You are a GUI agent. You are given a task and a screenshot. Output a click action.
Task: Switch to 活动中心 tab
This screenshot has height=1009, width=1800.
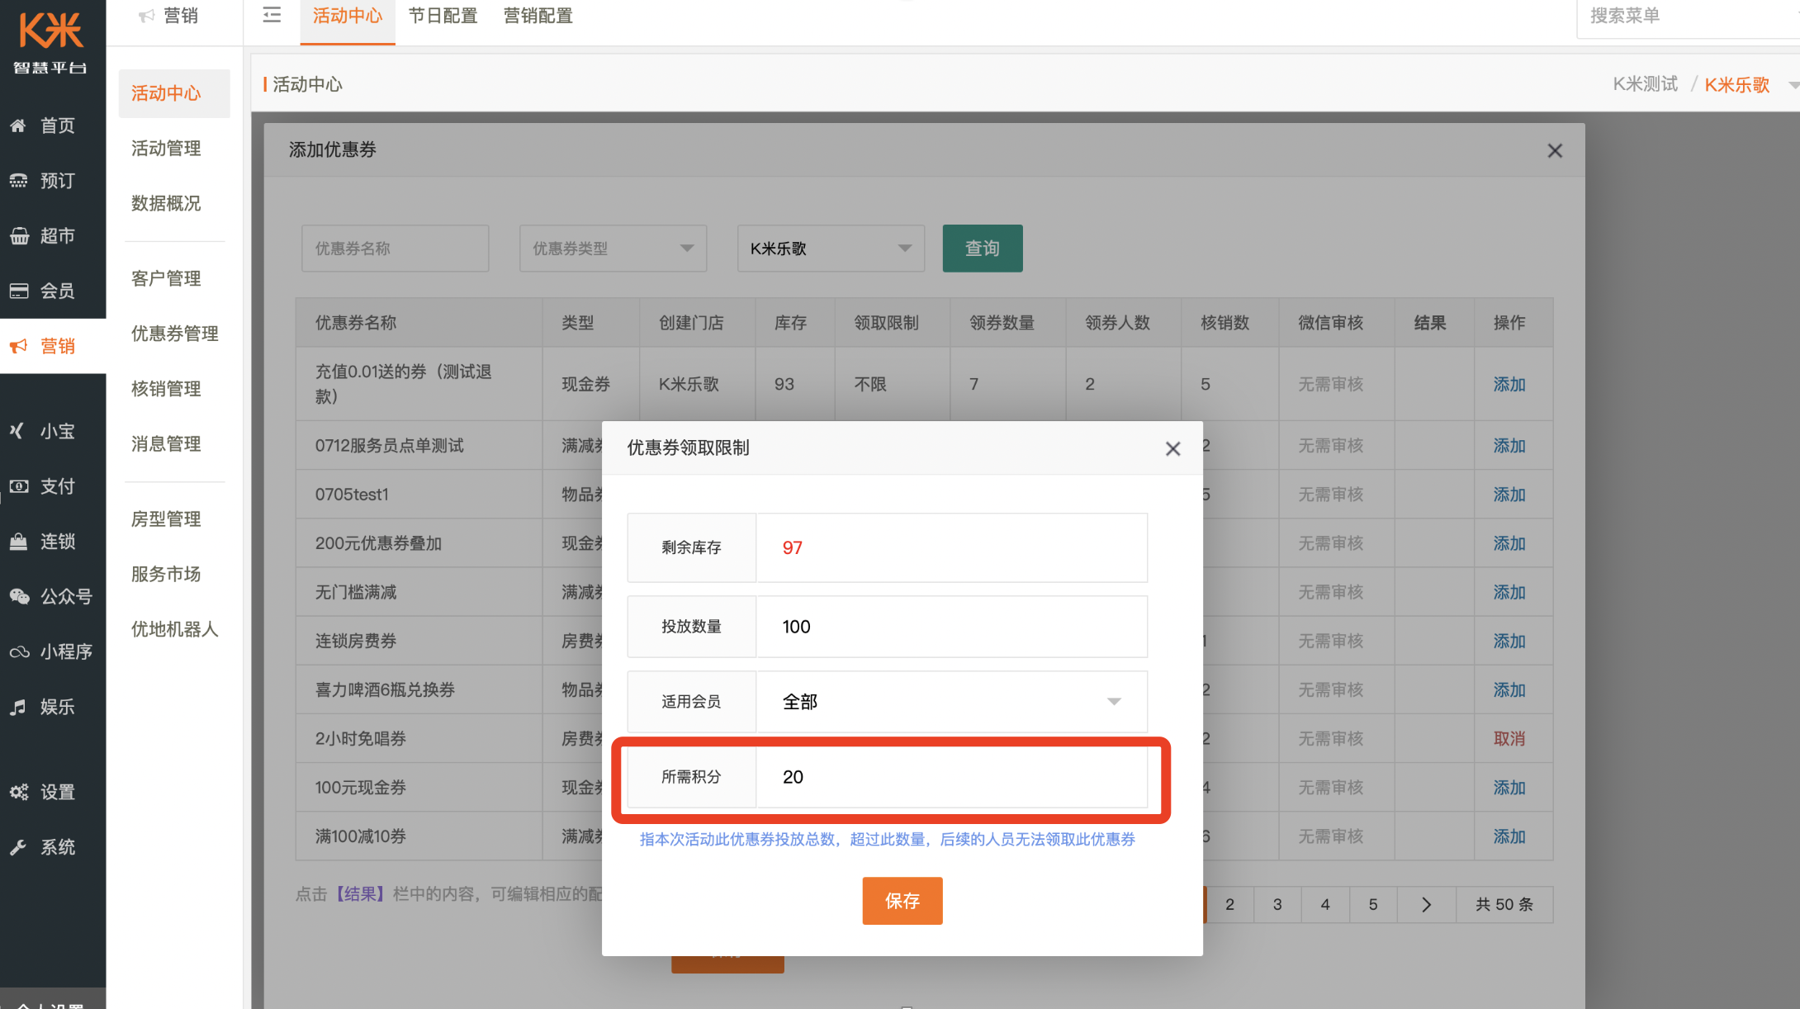click(347, 16)
